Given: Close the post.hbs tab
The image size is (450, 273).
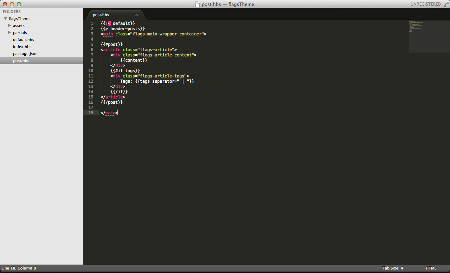Looking at the screenshot, I should (136, 15).
